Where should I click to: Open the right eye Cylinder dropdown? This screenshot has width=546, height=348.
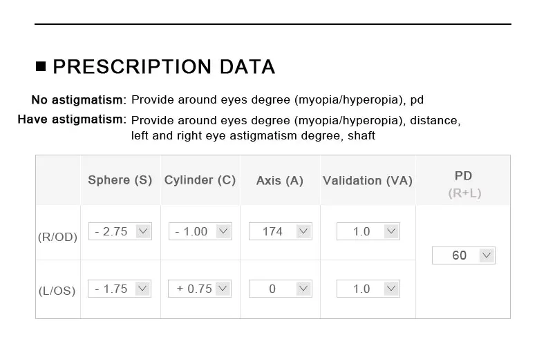coord(200,231)
